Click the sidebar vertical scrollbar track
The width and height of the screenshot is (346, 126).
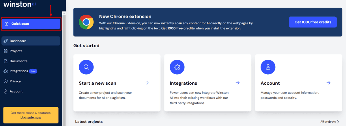pos(64,70)
